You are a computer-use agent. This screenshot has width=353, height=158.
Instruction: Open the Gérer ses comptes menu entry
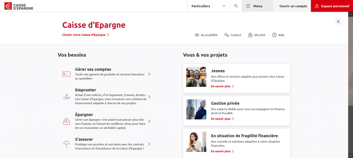93,69
